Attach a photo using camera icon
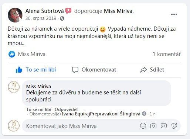Screen dimensions: 190x139 click(x=153, y=126)
